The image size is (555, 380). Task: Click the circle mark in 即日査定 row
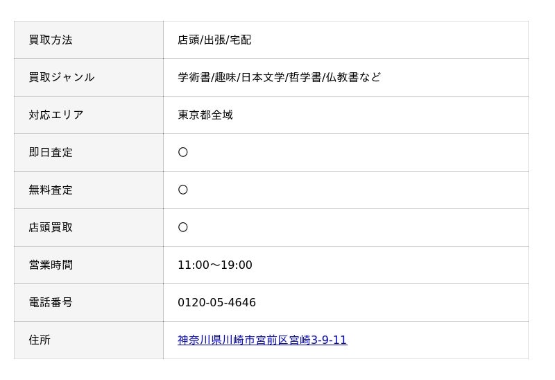[183, 152]
